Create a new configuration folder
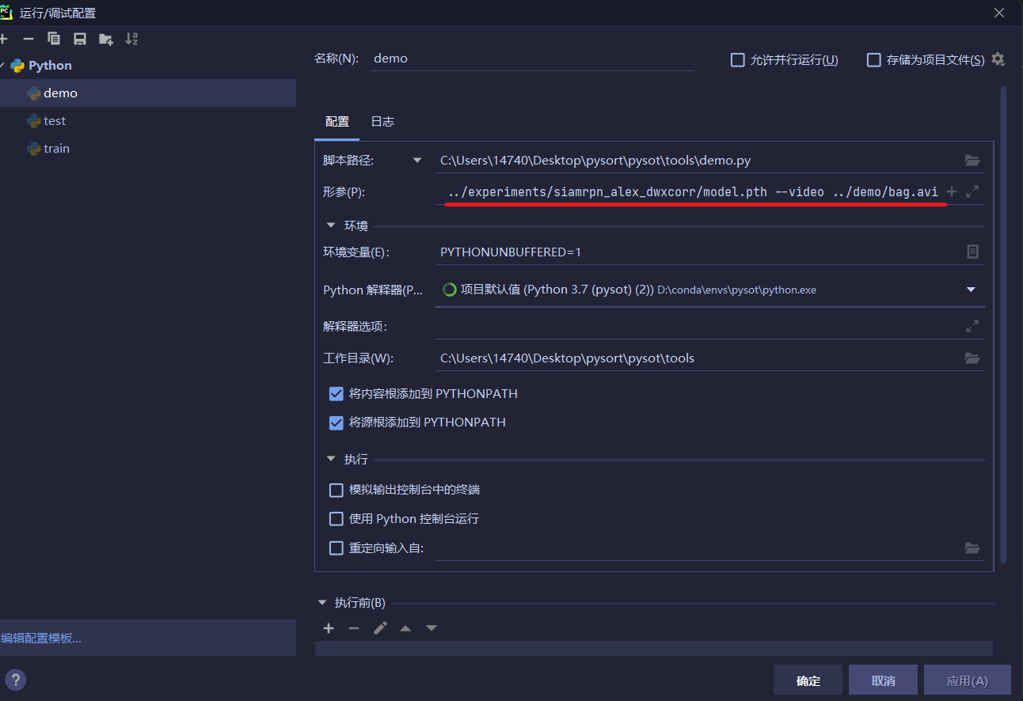 coord(105,39)
